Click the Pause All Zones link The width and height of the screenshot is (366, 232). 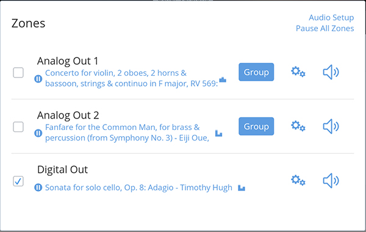point(325,28)
